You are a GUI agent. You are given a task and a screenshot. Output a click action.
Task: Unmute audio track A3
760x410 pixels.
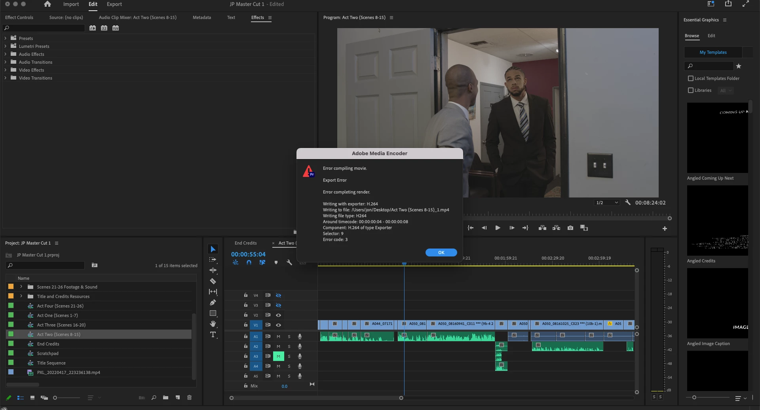[x=278, y=356]
